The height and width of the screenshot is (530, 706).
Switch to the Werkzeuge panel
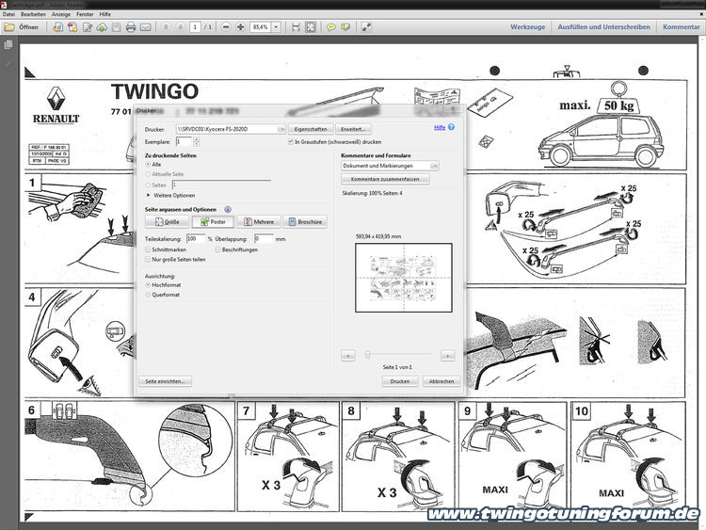click(x=528, y=27)
